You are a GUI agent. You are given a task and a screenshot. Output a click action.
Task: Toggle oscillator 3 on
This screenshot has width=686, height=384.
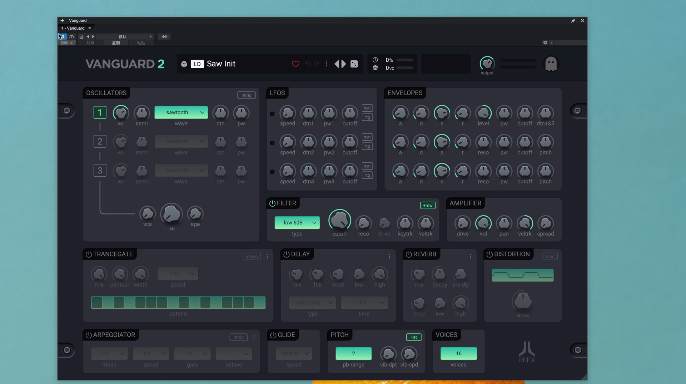pyautogui.click(x=100, y=171)
